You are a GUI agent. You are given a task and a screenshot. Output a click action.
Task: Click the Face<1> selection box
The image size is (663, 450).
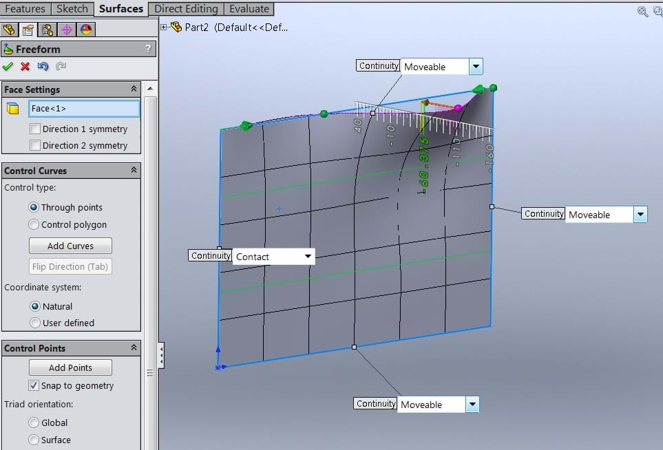(84, 108)
